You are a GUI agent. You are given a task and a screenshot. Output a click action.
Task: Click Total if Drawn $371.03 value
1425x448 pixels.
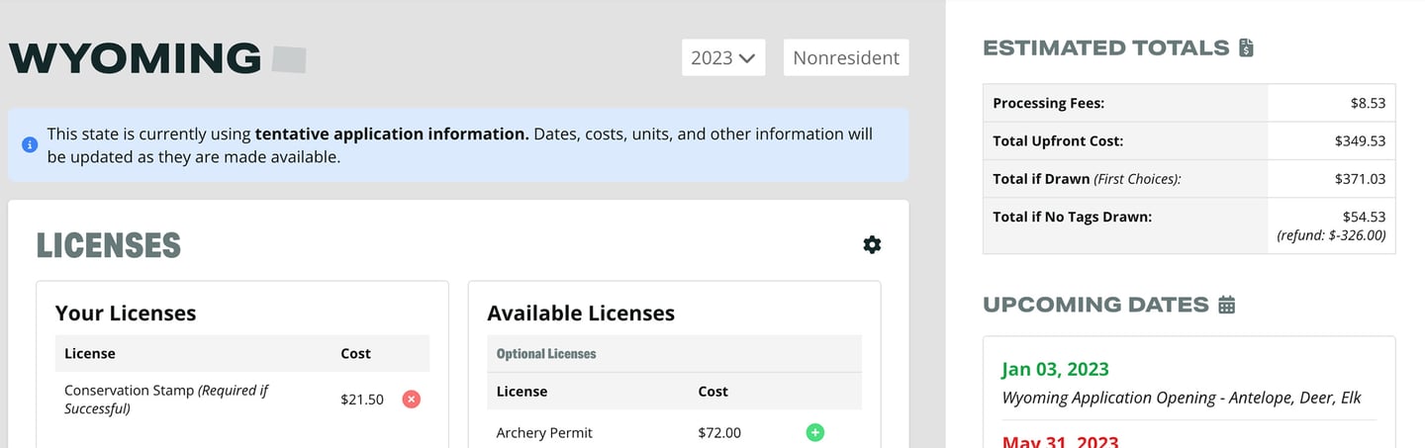point(1360,179)
